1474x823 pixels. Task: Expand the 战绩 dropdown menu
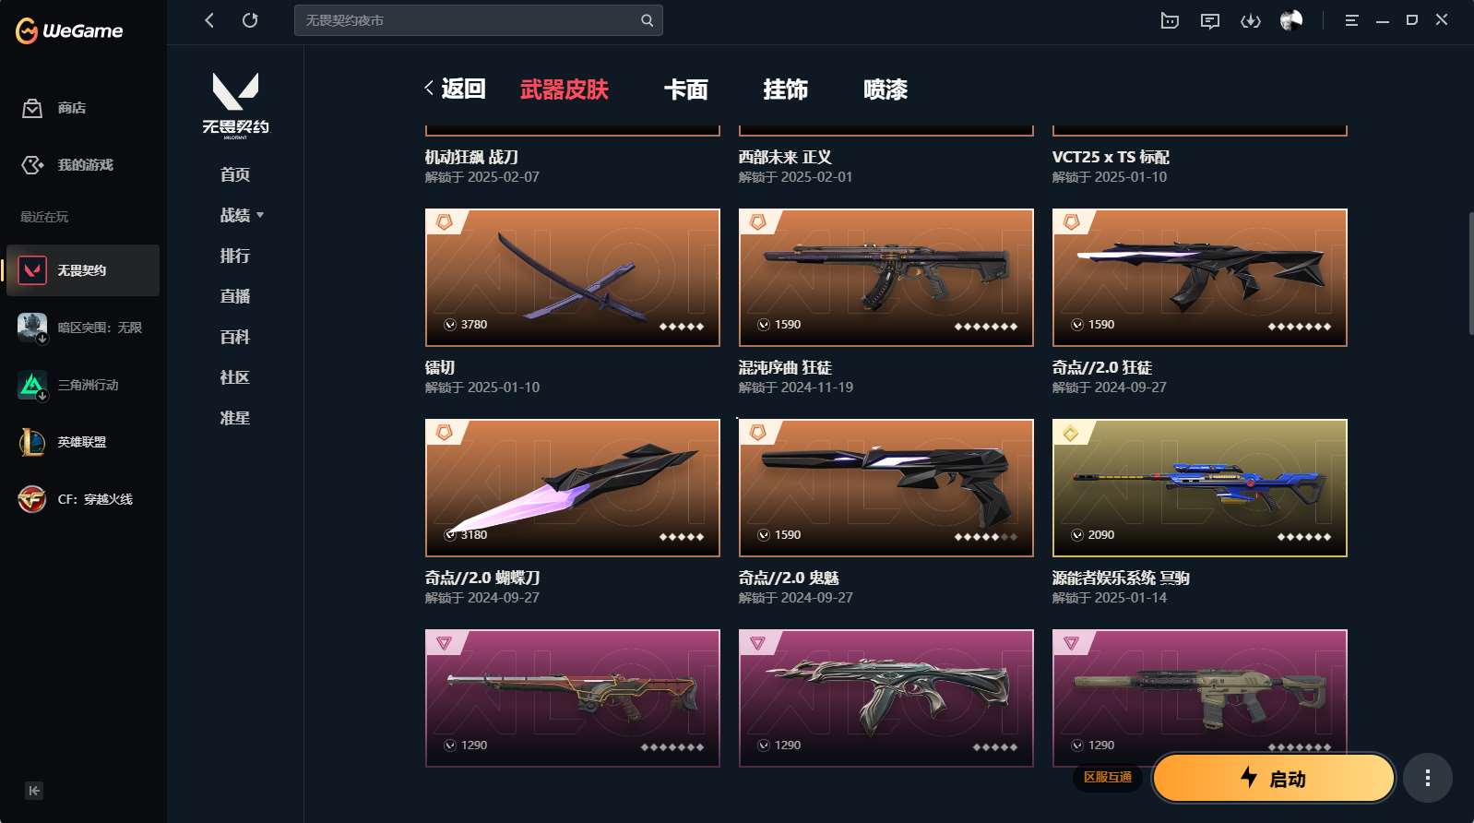coord(242,215)
